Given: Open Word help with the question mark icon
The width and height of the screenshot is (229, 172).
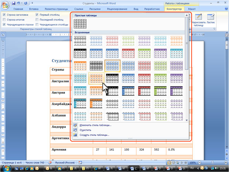Looking at the screenshot, I should [226, 9].
